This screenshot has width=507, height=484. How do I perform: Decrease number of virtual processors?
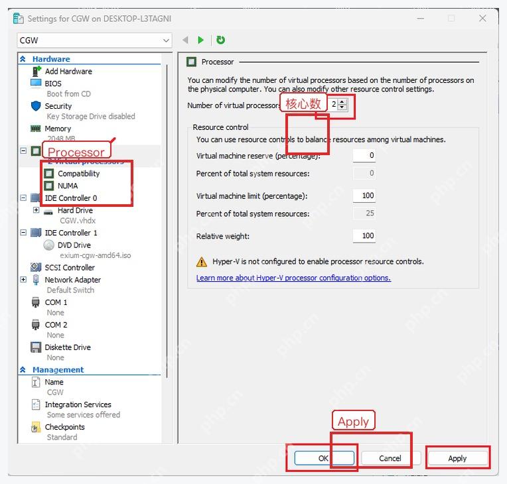(x=342, y=107)
